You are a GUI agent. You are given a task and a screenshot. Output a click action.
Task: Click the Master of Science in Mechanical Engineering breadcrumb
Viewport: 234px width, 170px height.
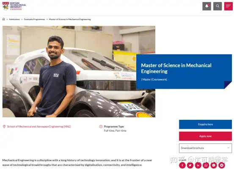pos(70,19)
